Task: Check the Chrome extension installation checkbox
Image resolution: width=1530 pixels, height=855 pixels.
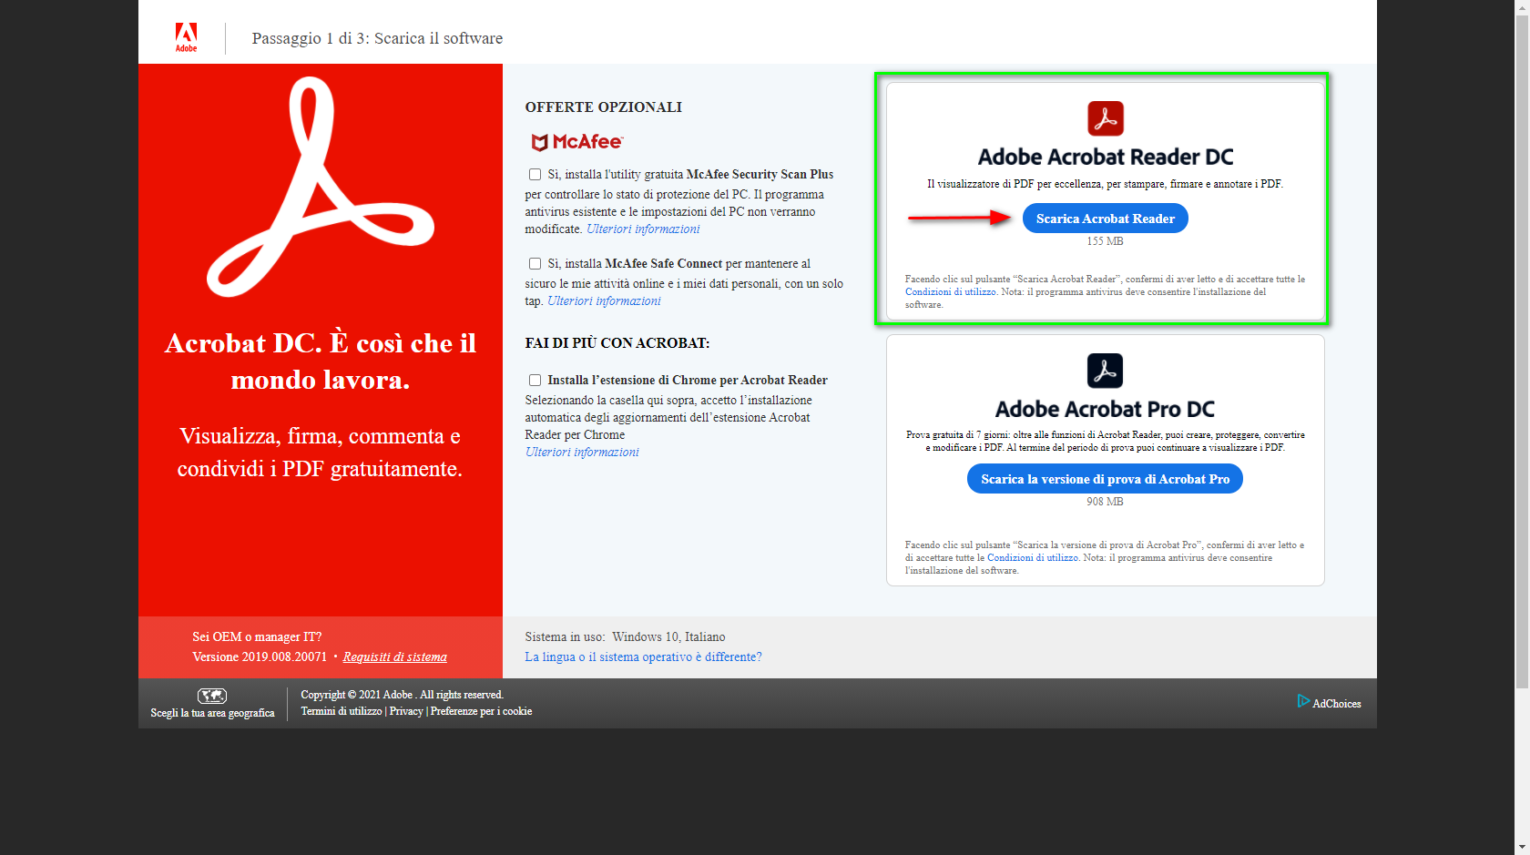Action: point(535,381)
